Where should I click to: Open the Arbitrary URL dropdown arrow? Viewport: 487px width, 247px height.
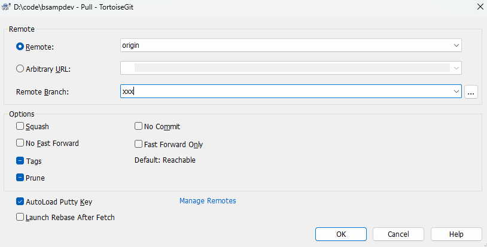tap(456, 68)
